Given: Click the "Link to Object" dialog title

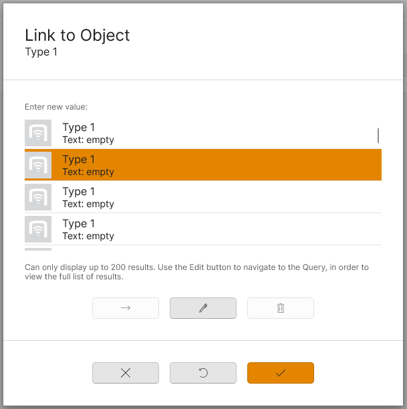Looking at the screenshot, I should [78, 35].
